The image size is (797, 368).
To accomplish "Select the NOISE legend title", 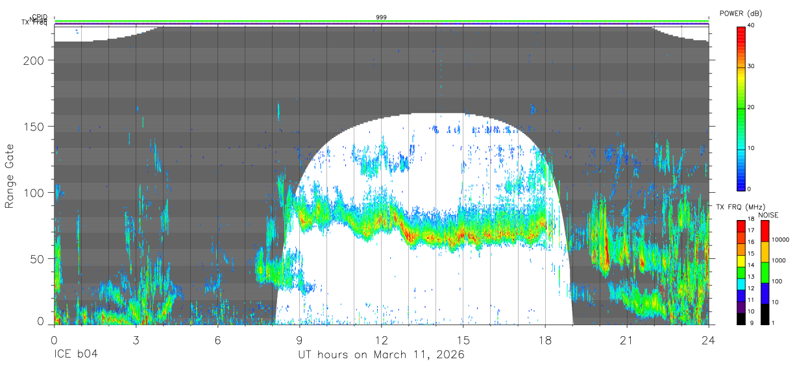I will pyautogui.click(x=770, y=215).
